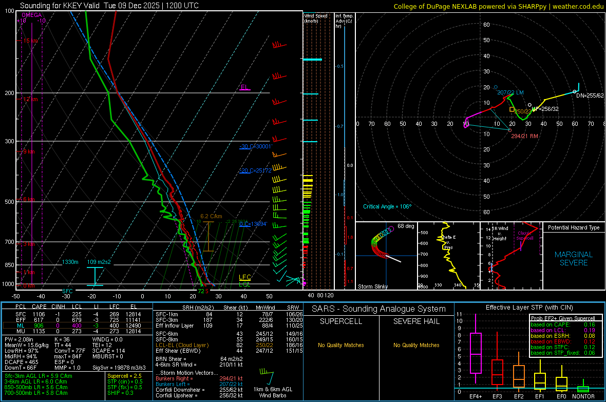This screenshot has width=606, height=402.
Task: Click the MU parcel CAPE value 1135
Action: (39, 331)
